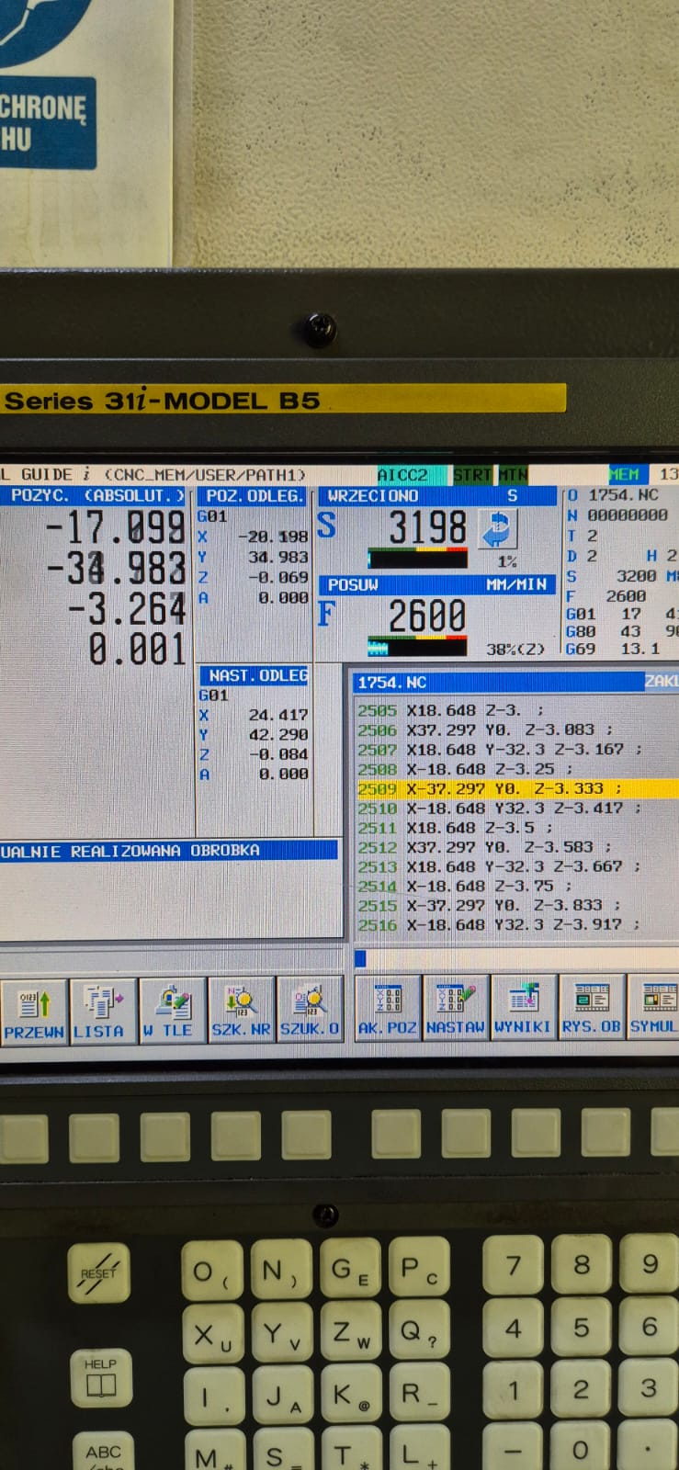Select the NAST. ODLEG panel header

(x=254, y=675)
